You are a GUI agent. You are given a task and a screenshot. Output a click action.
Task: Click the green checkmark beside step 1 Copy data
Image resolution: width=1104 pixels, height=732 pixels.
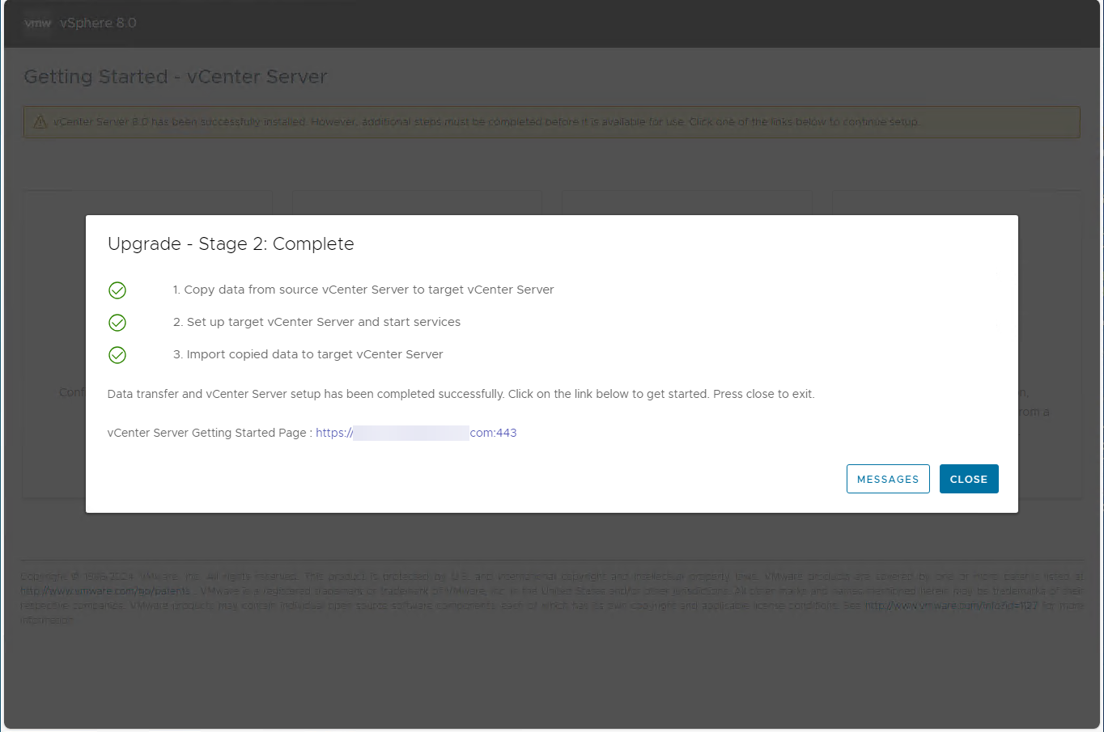pyautogui.click(x=117, y=290)
